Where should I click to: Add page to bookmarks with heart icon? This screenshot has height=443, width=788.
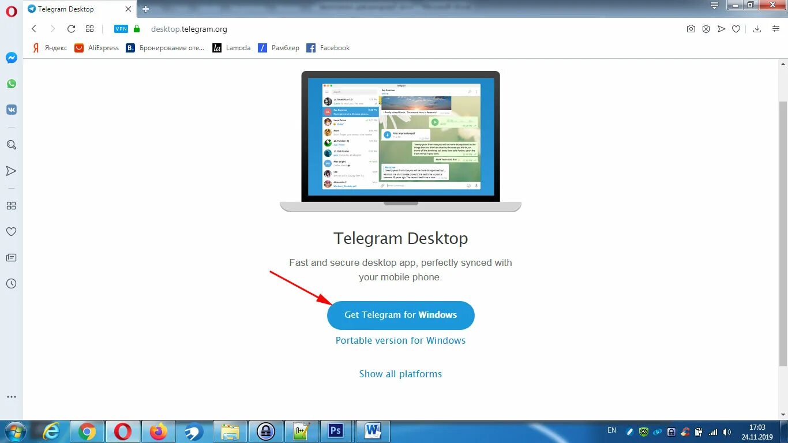pos(736,29)
